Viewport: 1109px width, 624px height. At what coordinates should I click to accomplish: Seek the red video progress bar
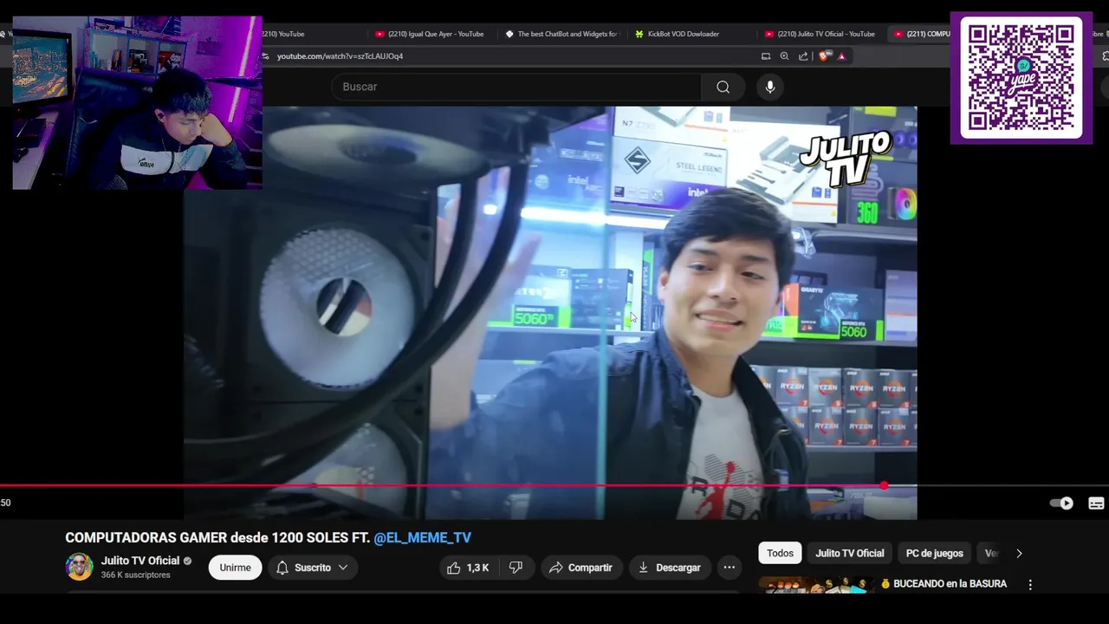(x=554, y=485)
